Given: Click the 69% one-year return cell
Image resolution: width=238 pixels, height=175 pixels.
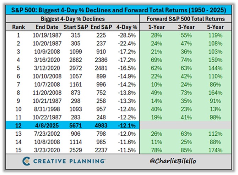Looking at the screenshot, I should coord(155,60).
